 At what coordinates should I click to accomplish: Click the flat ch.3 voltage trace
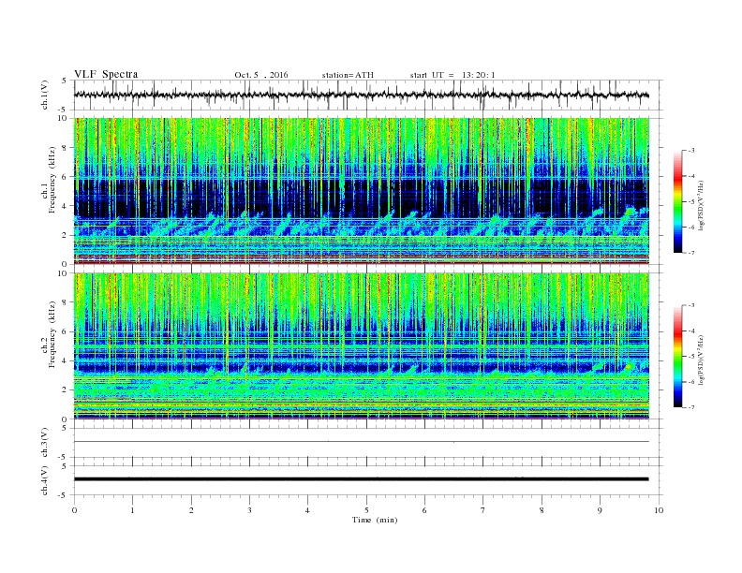362,442
